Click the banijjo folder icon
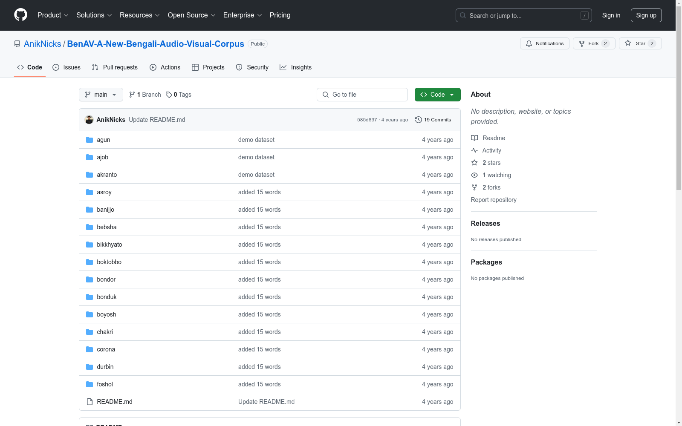This screenshot has width=682, height=426. pyautogui.click(x=90, y=210)
